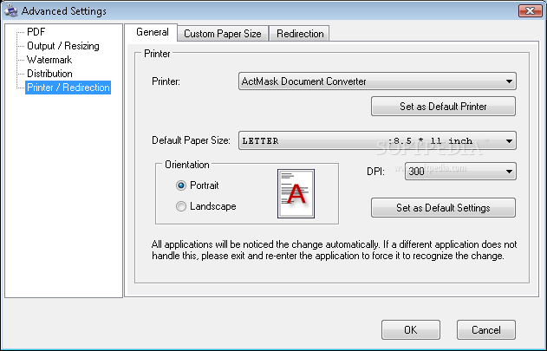Screen dimensions: 547x351
Task: Open the DPI dropdown
Action: point(460,172)
